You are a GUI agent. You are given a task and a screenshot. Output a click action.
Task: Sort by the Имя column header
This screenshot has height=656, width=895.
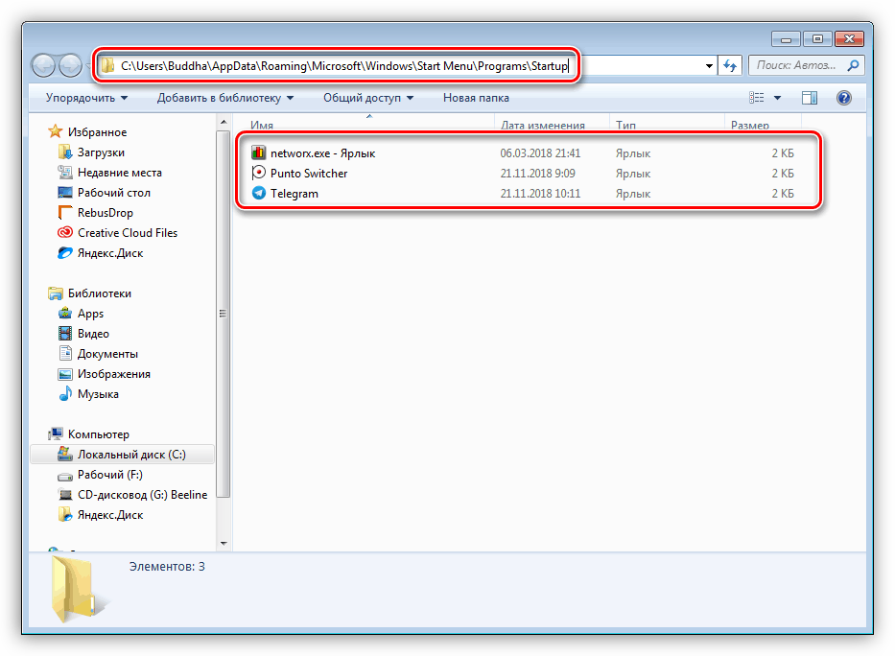369,125
